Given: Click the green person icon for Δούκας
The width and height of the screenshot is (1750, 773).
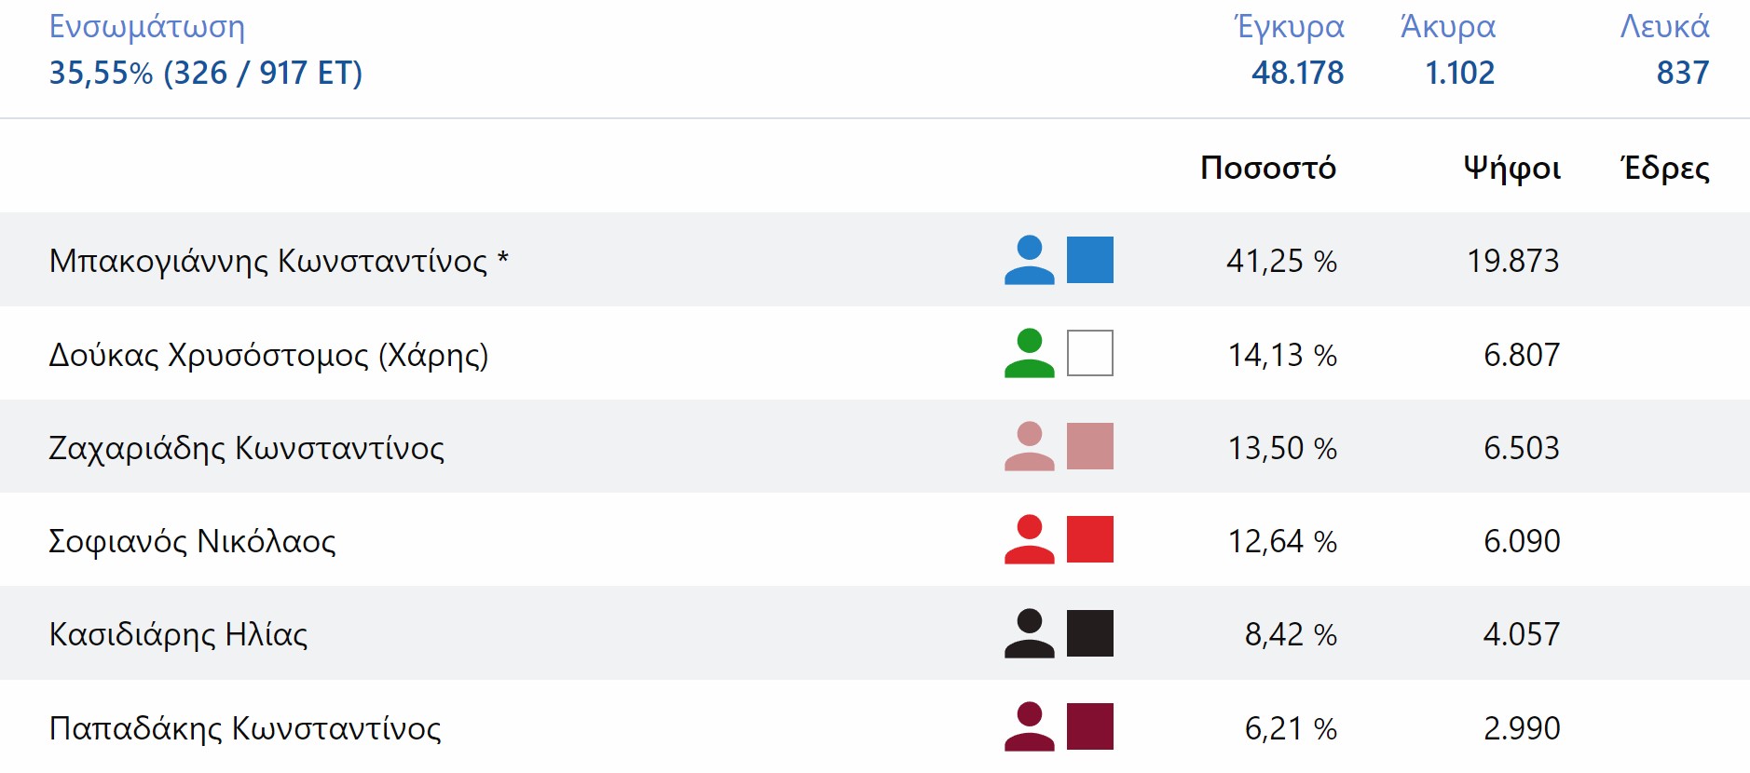Looking at the screenshot, I should click(x=1029, y=353).
